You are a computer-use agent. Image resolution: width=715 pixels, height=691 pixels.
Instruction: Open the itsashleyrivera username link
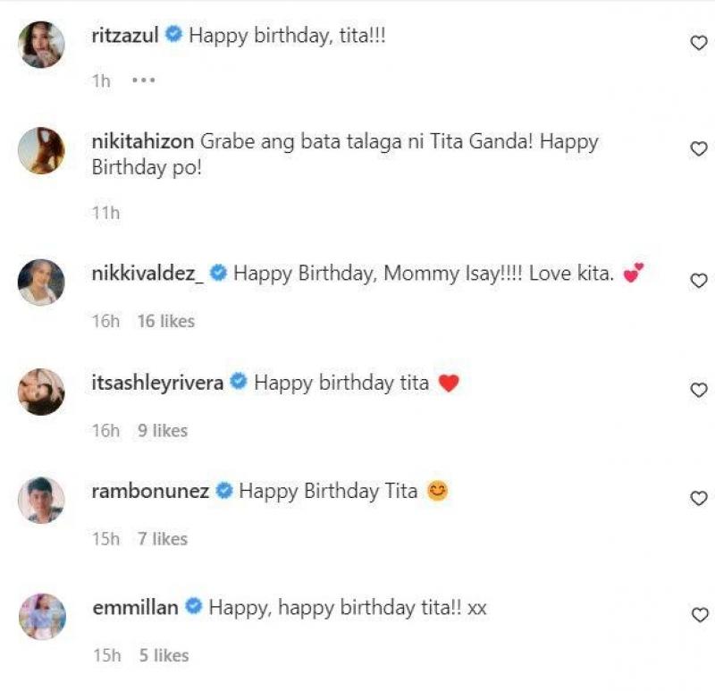(157, 383)
